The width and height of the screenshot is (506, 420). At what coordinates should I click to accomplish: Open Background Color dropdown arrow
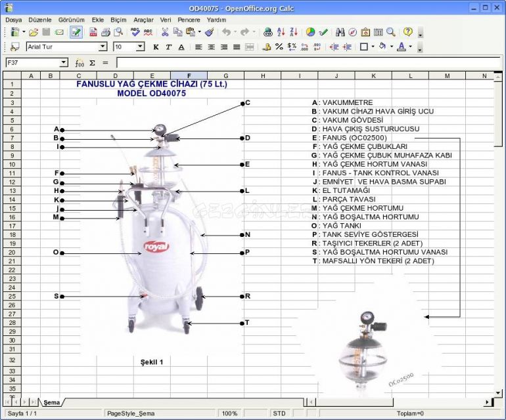pos(392,47)
